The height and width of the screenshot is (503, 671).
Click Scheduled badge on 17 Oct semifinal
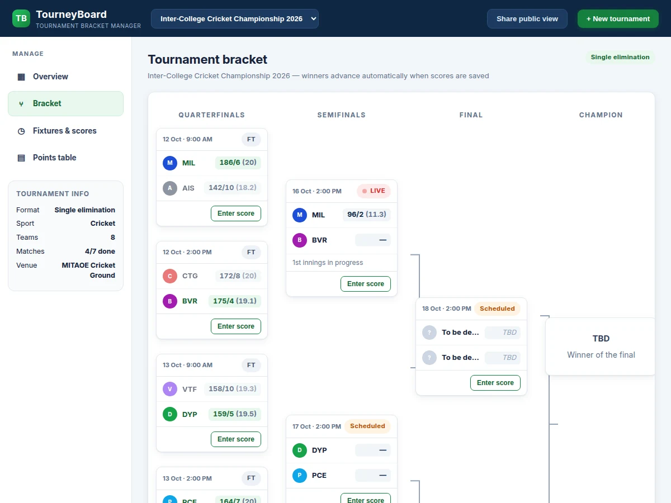click(x=367, y=426)
